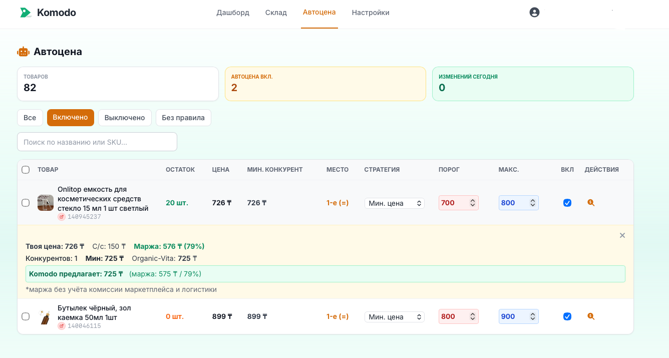This screenshot has height=358, width=669.
Task: Click the МИН. КОНКУРЕНТ column header
Action: click(x=275, y=170)
